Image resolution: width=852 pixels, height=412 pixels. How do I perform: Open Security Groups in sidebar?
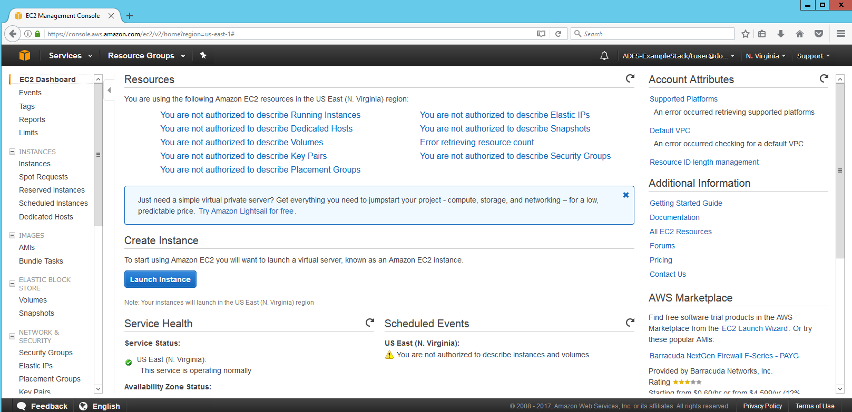[x=46, y=353]
